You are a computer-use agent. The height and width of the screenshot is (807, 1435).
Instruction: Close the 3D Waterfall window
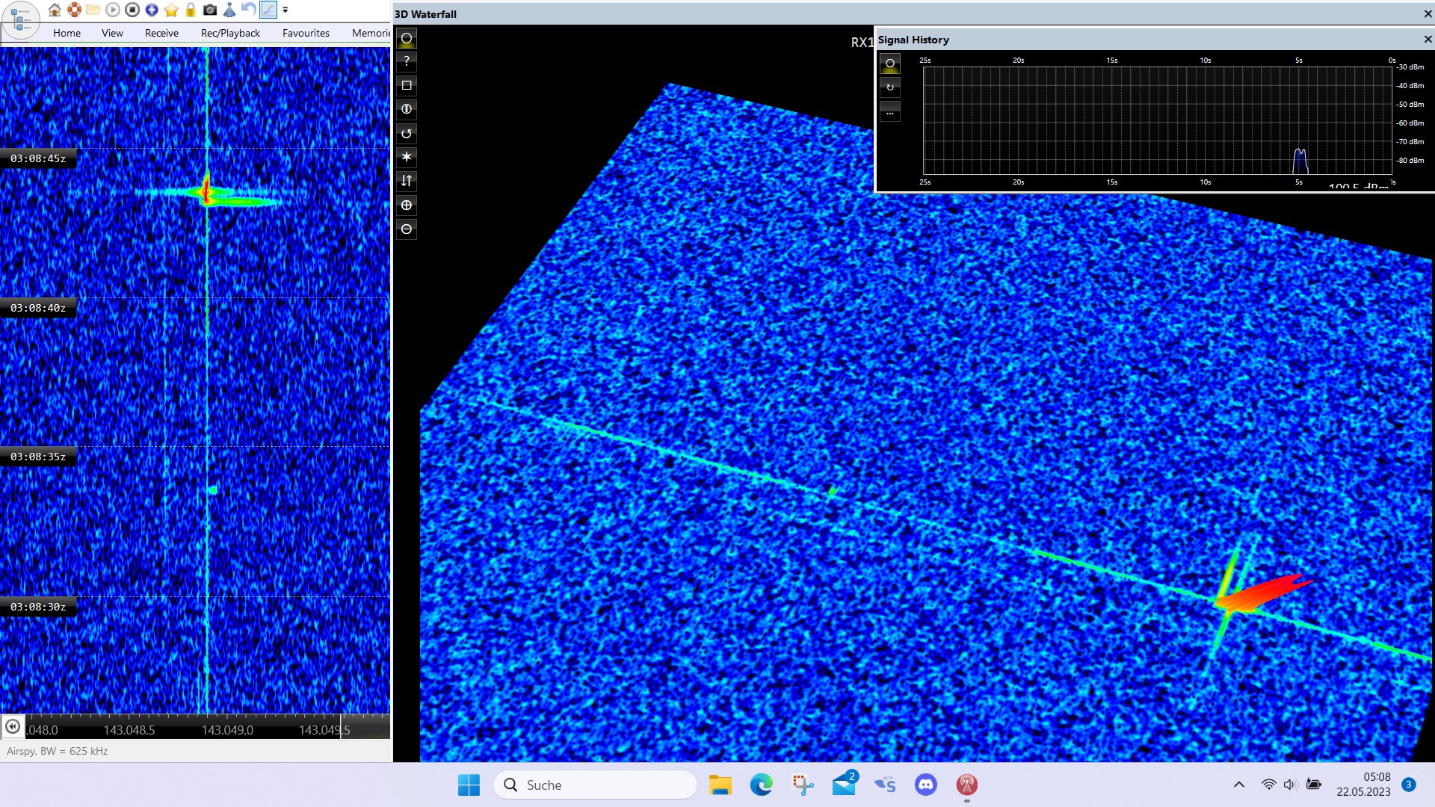1428,14
